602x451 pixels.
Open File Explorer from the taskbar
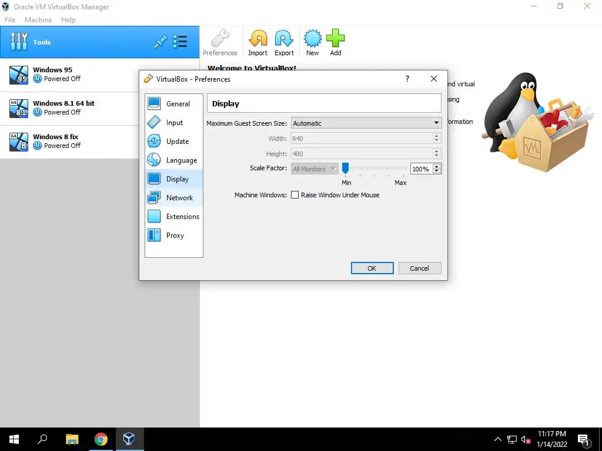[x=72, y=439]
